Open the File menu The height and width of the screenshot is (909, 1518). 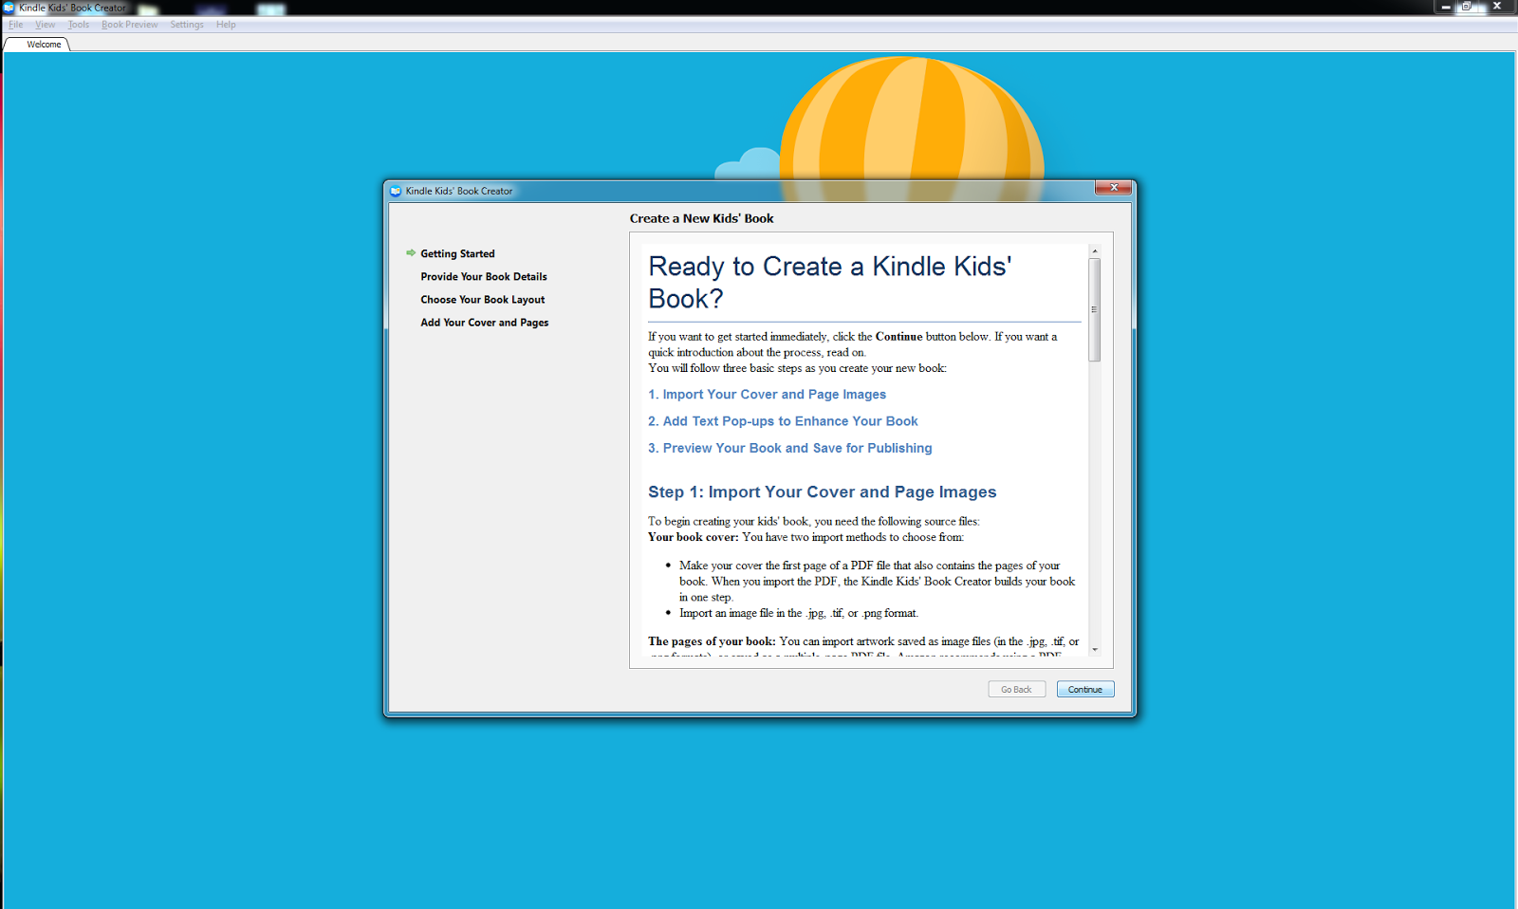coord(15,25)
